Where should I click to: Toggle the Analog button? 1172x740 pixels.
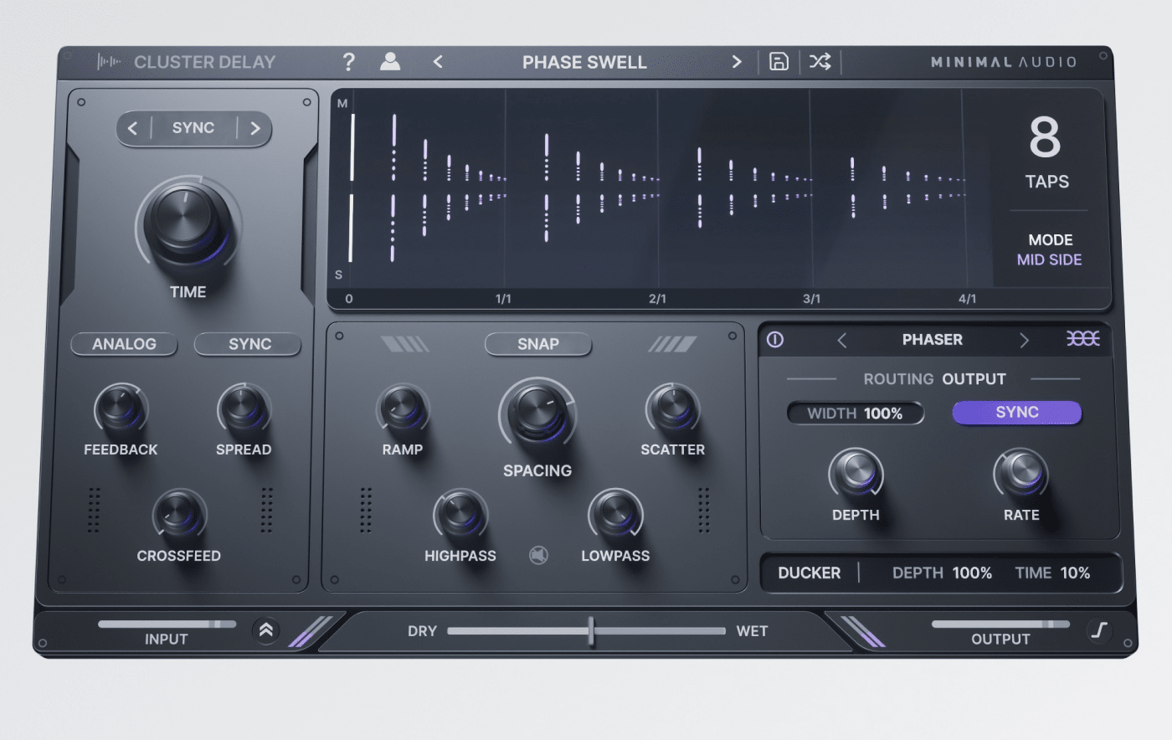tap(124, 344)
